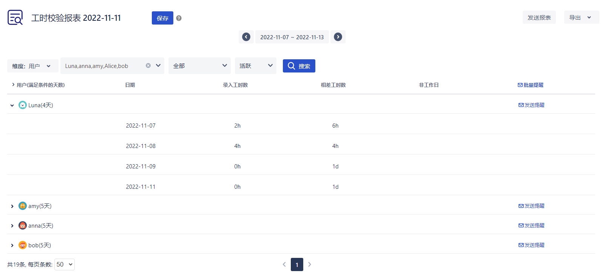The width and height of the screenshot is (605, 276).
Task: Open the 活跃 status dropdown
Action: click(x=256, y=66)
